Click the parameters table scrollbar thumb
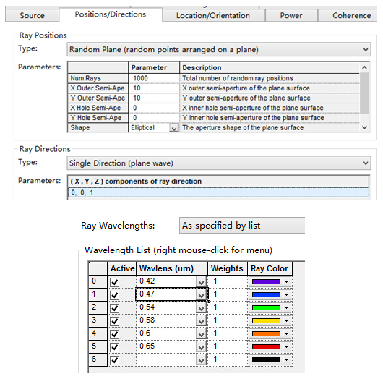The width and height of the screenshot is (383, 379). coord(364,93)
